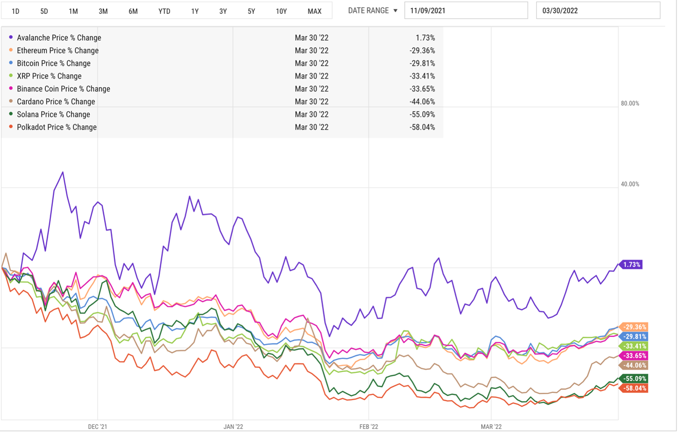Image resolution: width=678 pixels, height=434 pixels.
Task: Select the Bitcoin Price % Change label
Action: point(53,64)
